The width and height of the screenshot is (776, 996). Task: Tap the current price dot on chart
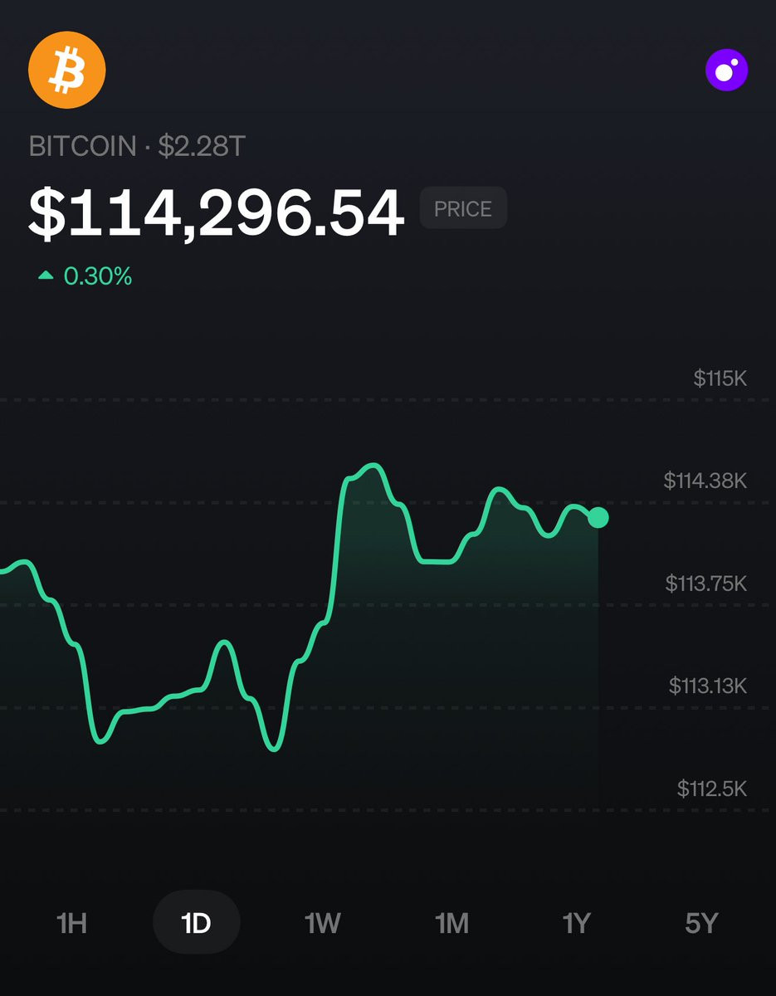click(x=598, y=517)
